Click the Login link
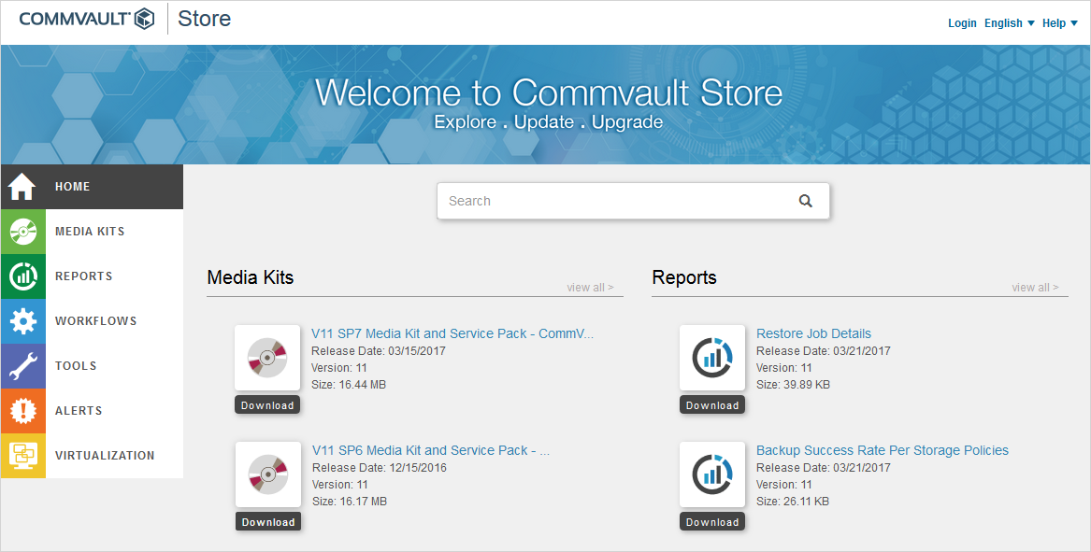This screenshot has width=1091, height=552. [962, 23]
